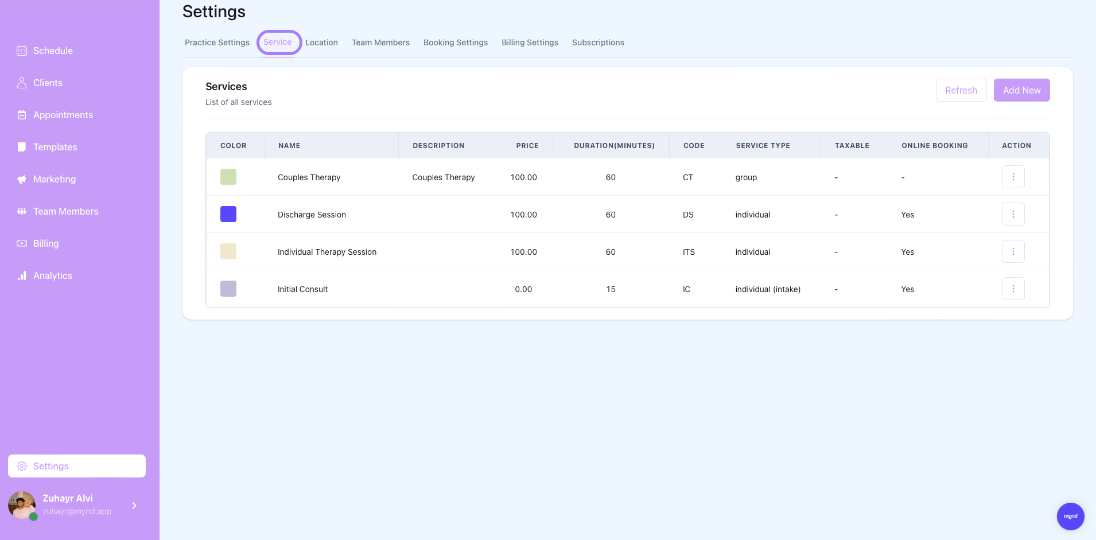1096x540 pixels.
Task: Open the Subscriptions tab
Action: [x=598, y=42]
